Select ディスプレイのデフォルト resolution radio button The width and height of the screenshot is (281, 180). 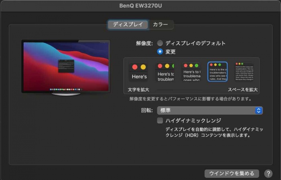(x=160, y=43)
